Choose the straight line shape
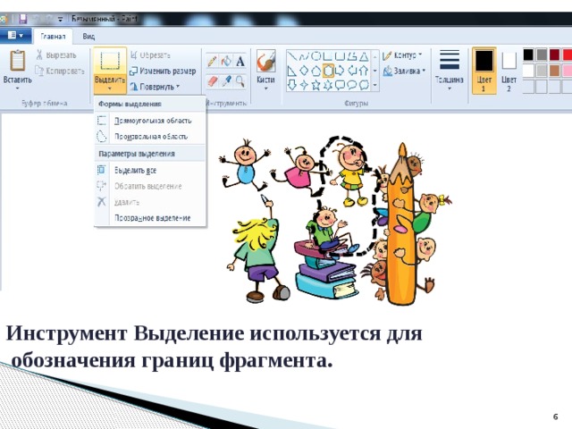This screenshot has width=572, height=429. point(292,56)
